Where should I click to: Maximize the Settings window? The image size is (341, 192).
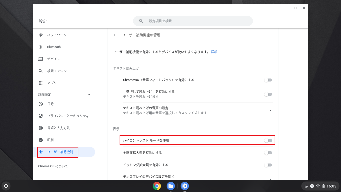[x=296, y=8]
